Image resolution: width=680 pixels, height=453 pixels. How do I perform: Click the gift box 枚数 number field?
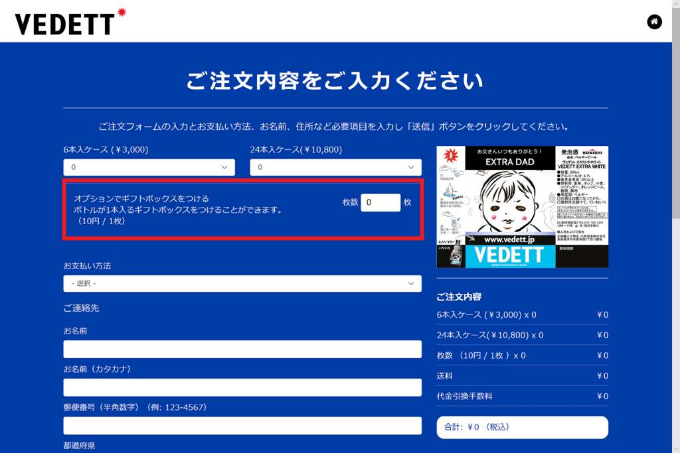(381, 203)
